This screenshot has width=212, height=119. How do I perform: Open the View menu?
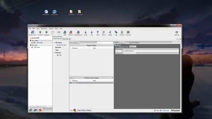(38, 29)
